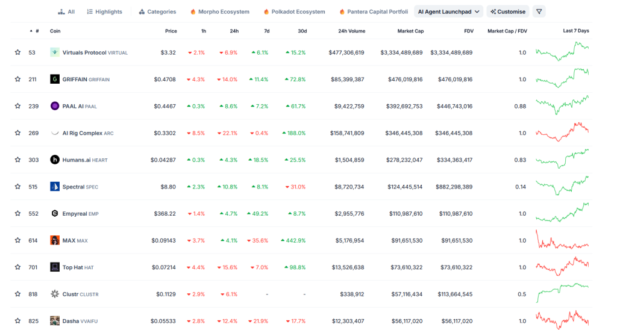Click the Humans.ai logo icon
This screenshot has width=617, height=330.
tap(55, 160)
